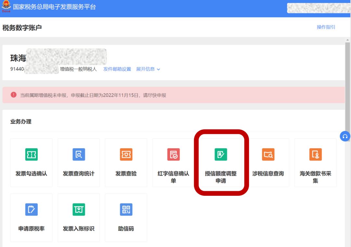
Task: Click the 业务办理 section heading
Action: point(21,122)
